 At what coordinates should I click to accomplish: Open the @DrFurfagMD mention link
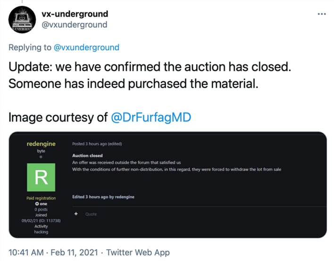coord(151,117)
